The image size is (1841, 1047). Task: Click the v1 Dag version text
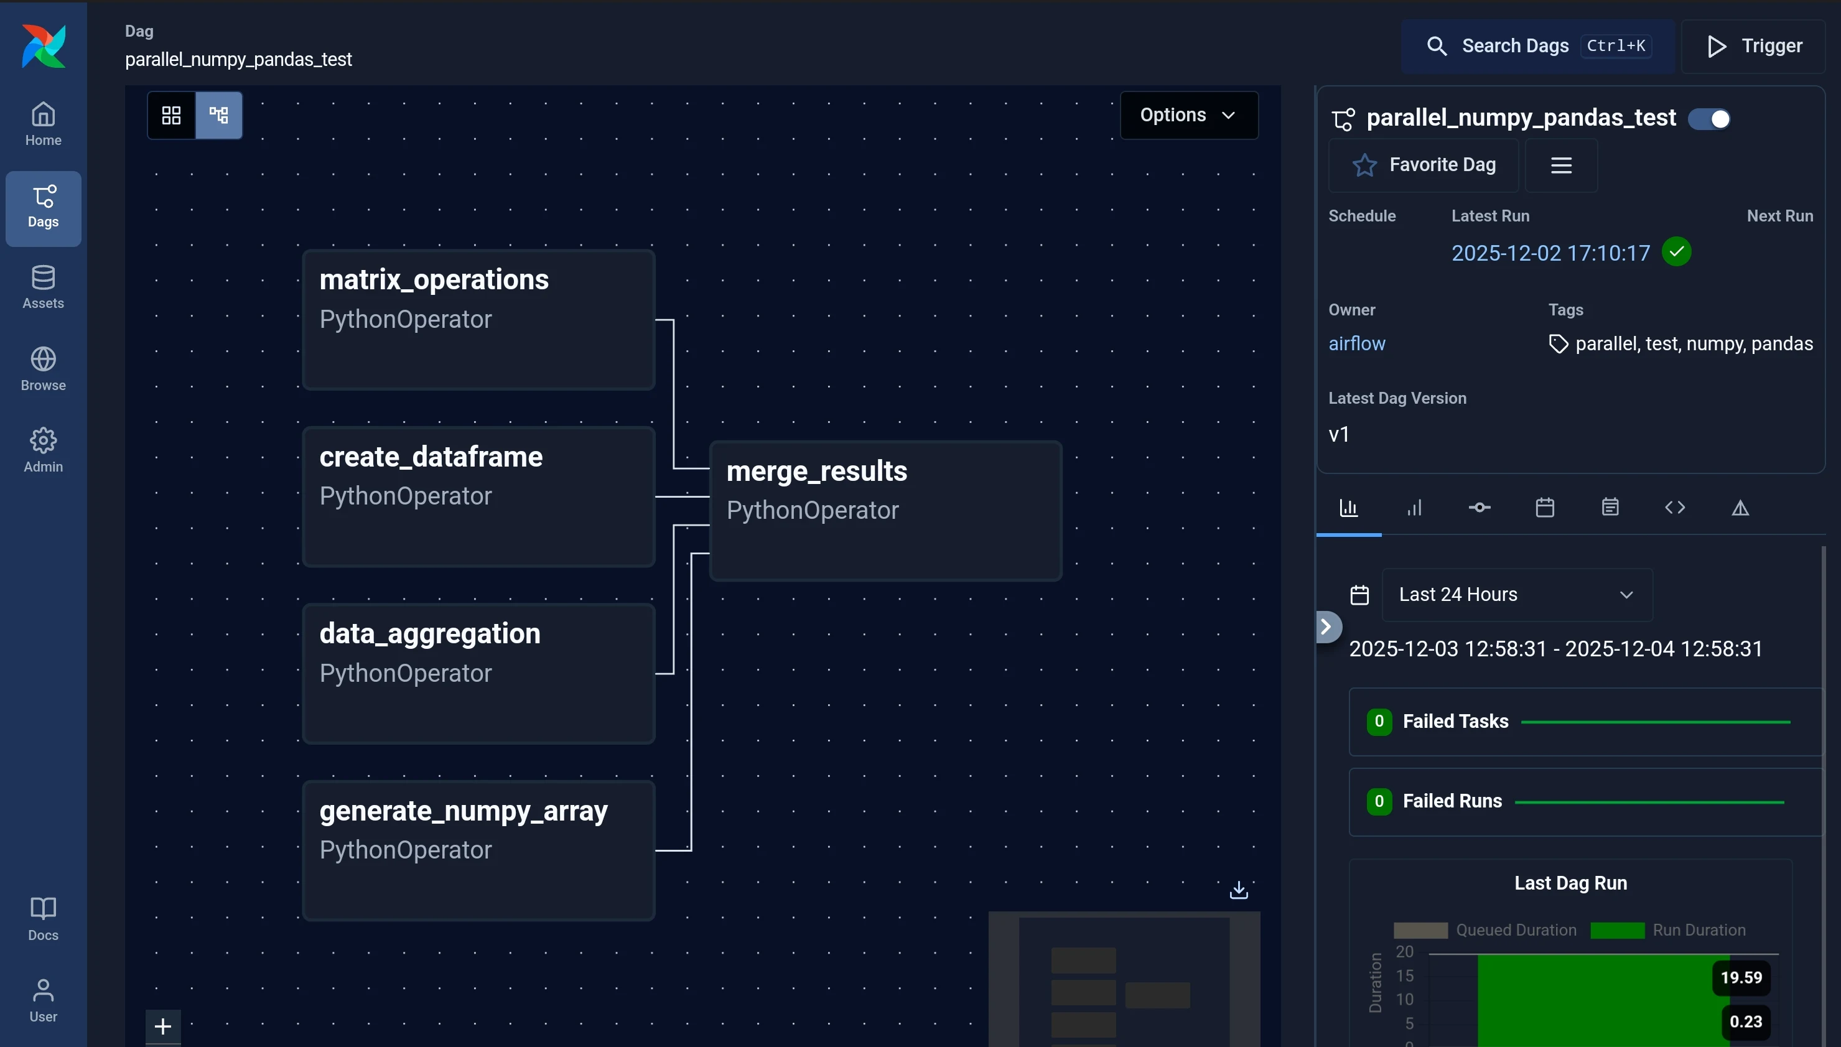click(x=1338, y=434)
